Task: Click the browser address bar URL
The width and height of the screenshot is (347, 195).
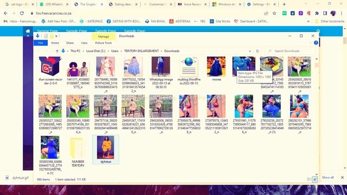Action: tap(54, 13)
